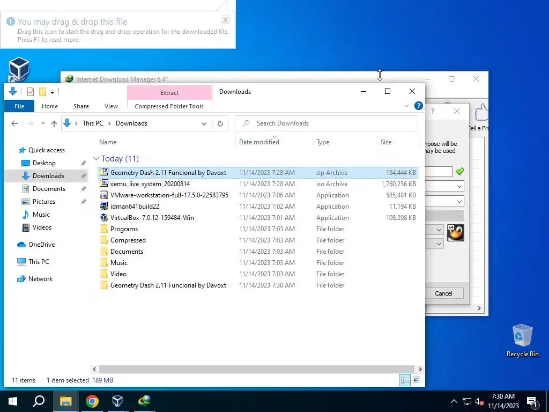The height and width of the screenshot is (412, 549).
Task: Select Desktop in the navigation pane
Action: pyautogui.click(x=44, y=163)
